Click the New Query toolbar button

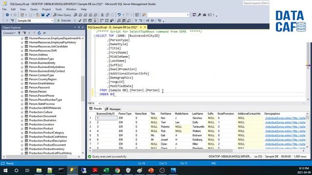pos(62,15)
